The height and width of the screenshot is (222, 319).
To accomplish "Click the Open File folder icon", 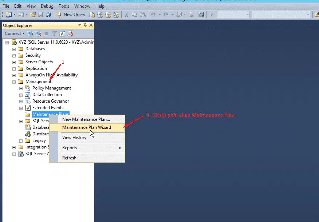I will [x=32, y=15].
